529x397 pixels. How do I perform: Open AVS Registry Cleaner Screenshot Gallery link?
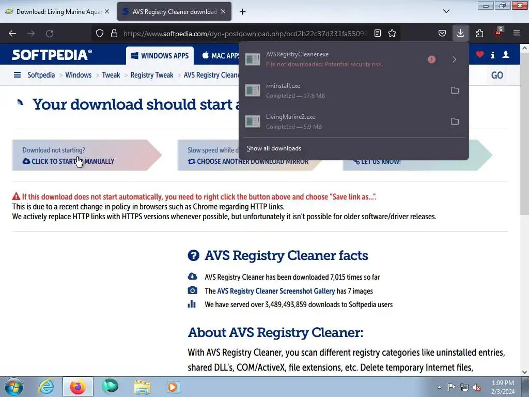(276, 291)
